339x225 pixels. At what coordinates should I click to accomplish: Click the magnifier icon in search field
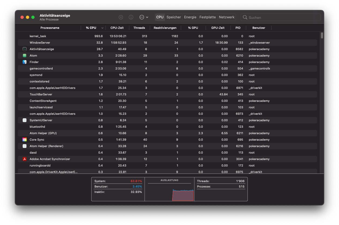pos(245,17)
